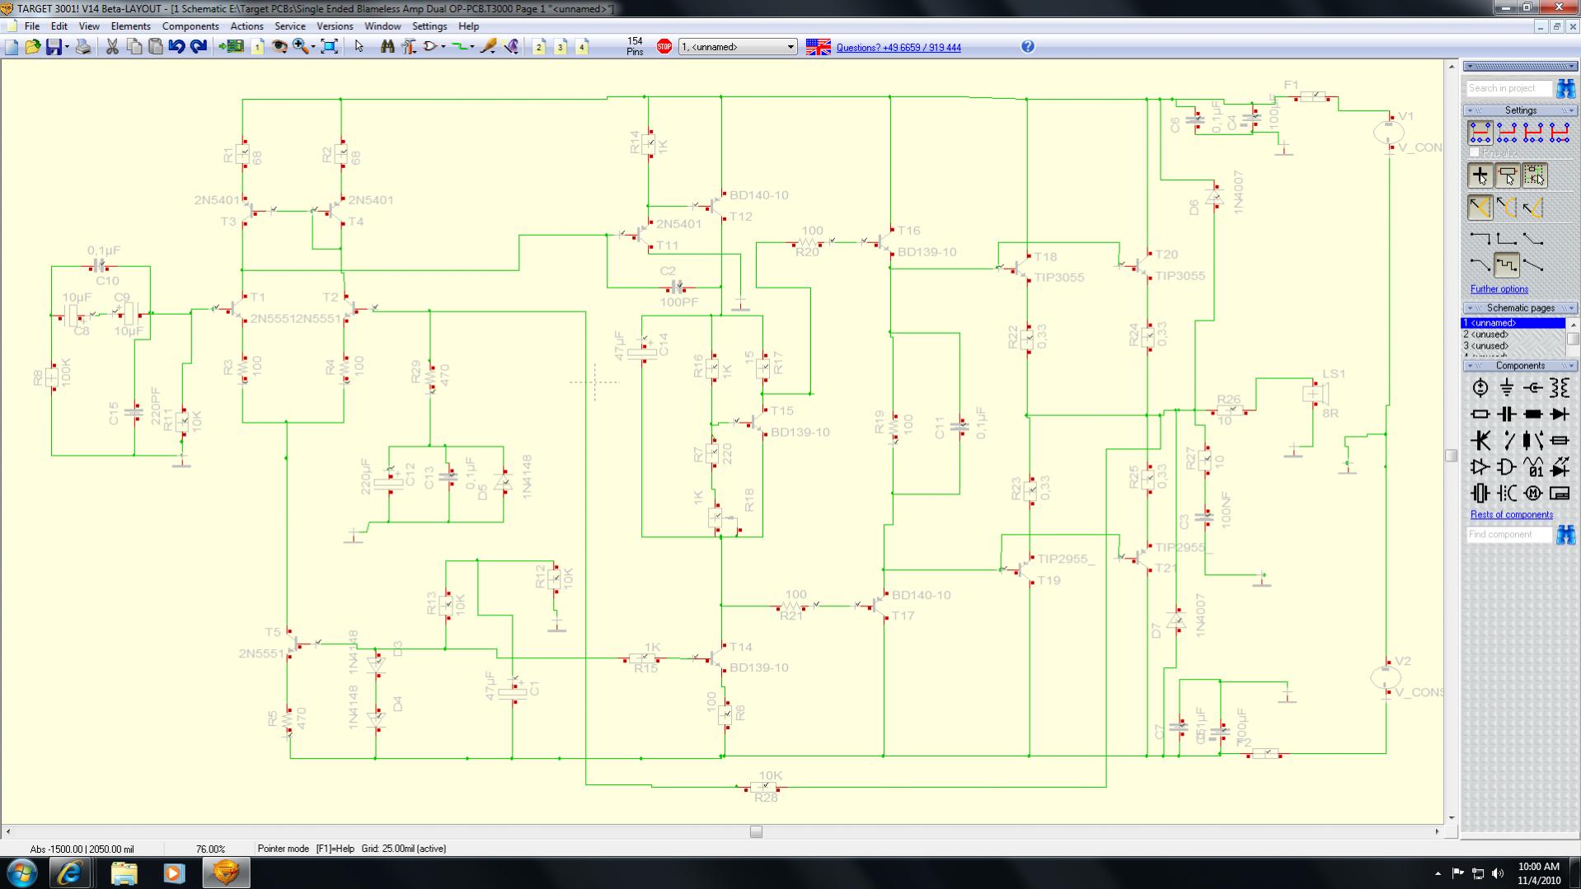1581x889 pixels.
Task: Open the Components menu
Action: pyautogui.click(x=190, y=26)
